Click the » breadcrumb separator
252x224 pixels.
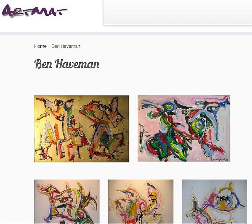49,46
